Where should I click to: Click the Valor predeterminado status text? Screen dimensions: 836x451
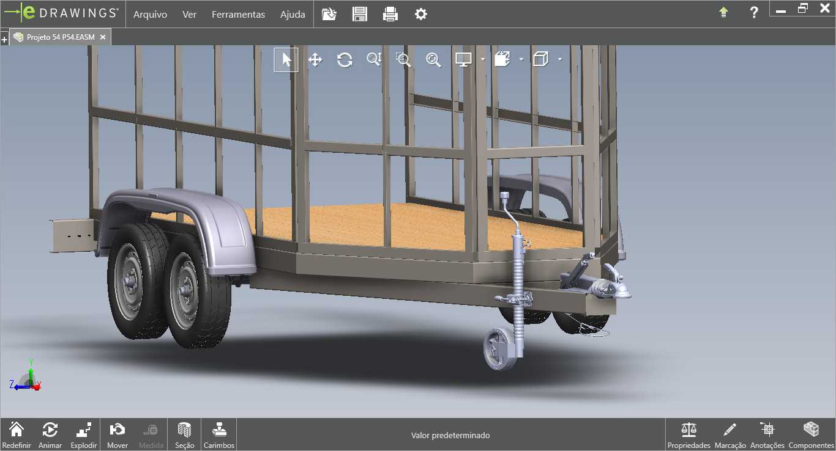(450, 436)
